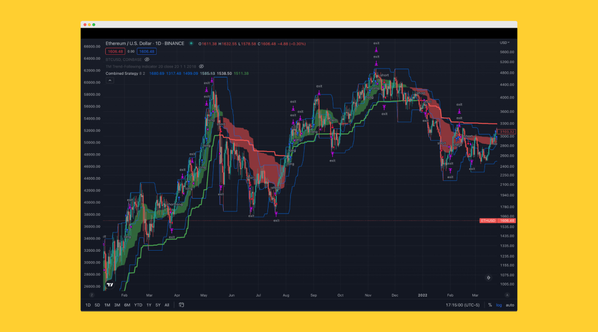Select the 1D timeframe button
The image size is (598, 332).
(87, 304)
